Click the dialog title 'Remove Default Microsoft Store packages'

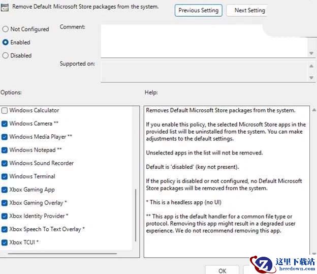pos(85,7)
